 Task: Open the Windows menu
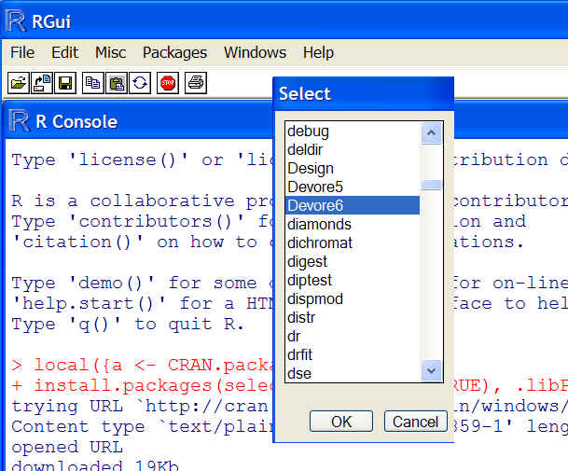[255, 52]
